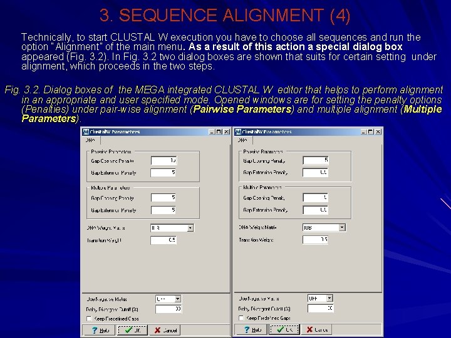451x338 pixels.
Task: Click the bold "Pairwise Parameters" text in caption
Action: click(x=242, y=110)
